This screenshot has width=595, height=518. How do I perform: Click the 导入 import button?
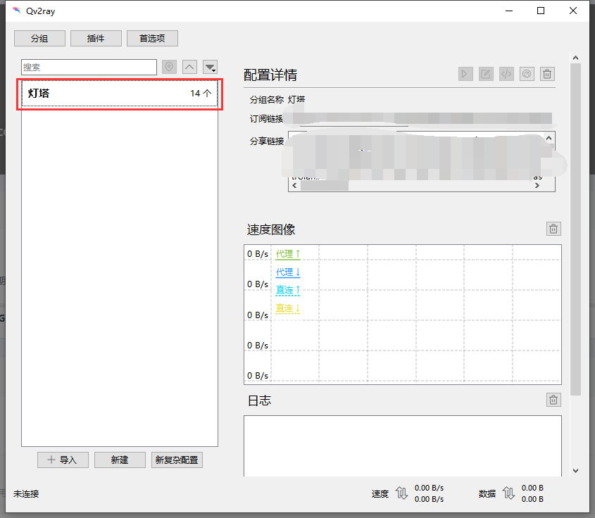[63, 460]
